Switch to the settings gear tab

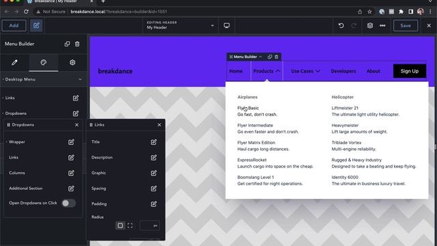click(x=72, y=62)
